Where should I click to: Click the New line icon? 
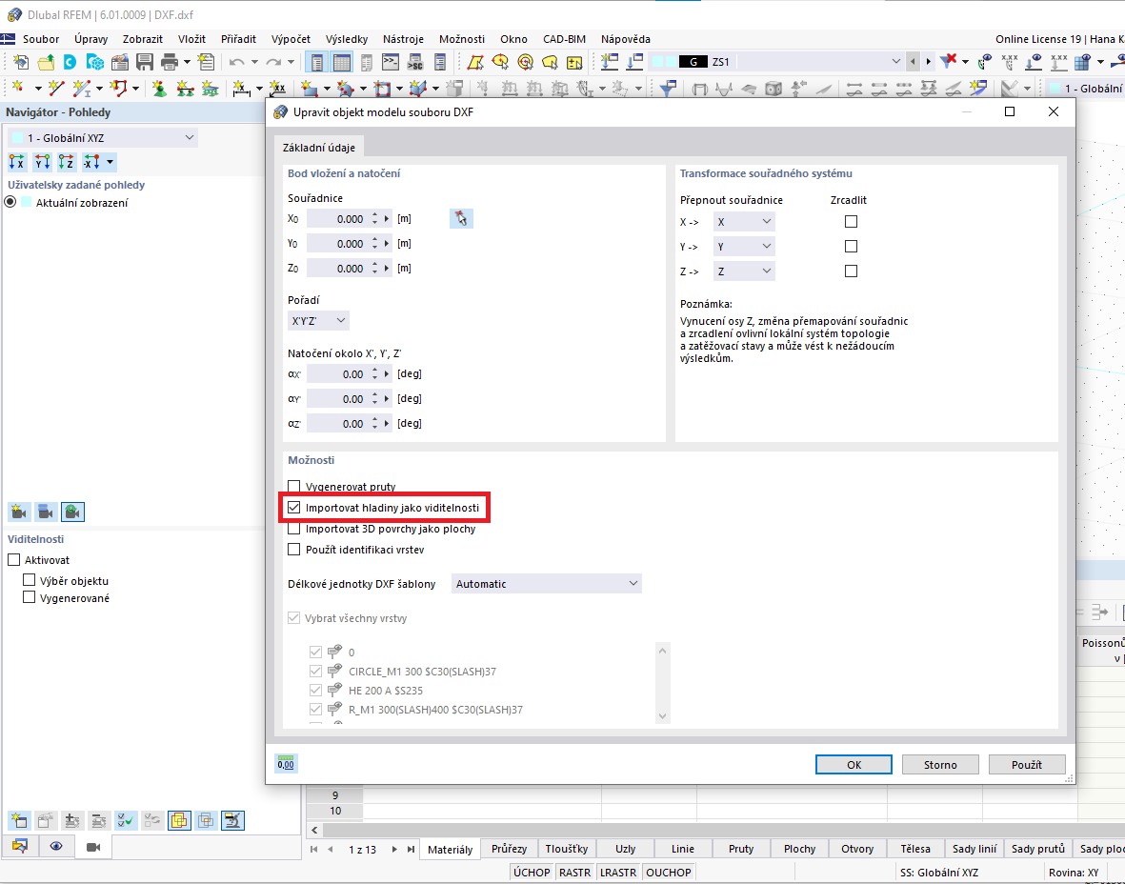[55, 89]
